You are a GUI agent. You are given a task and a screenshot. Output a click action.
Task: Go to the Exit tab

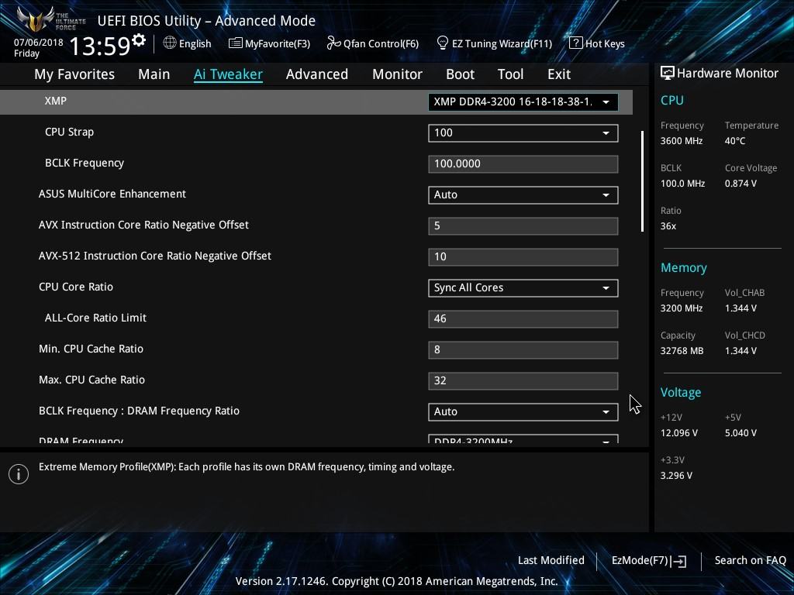click(x=559, y=74)
